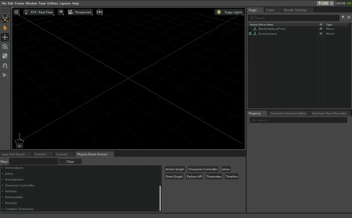Switch to the Render Settings tab

(295, 10)
